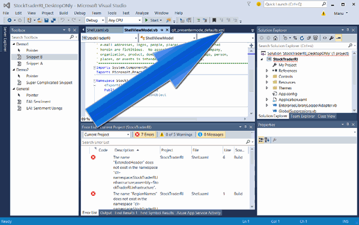Open the Current Project scope dropdown

[107, 135]
